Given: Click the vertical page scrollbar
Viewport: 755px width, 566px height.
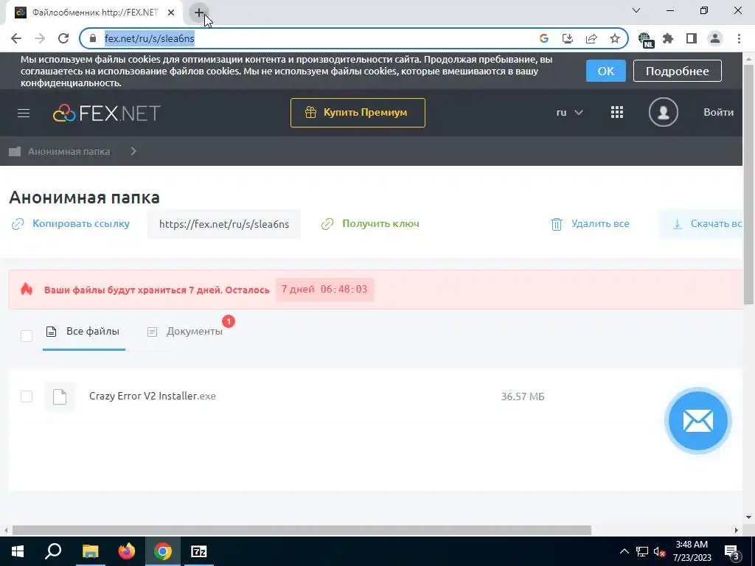Looking at the screenshot, I should 749,183.
